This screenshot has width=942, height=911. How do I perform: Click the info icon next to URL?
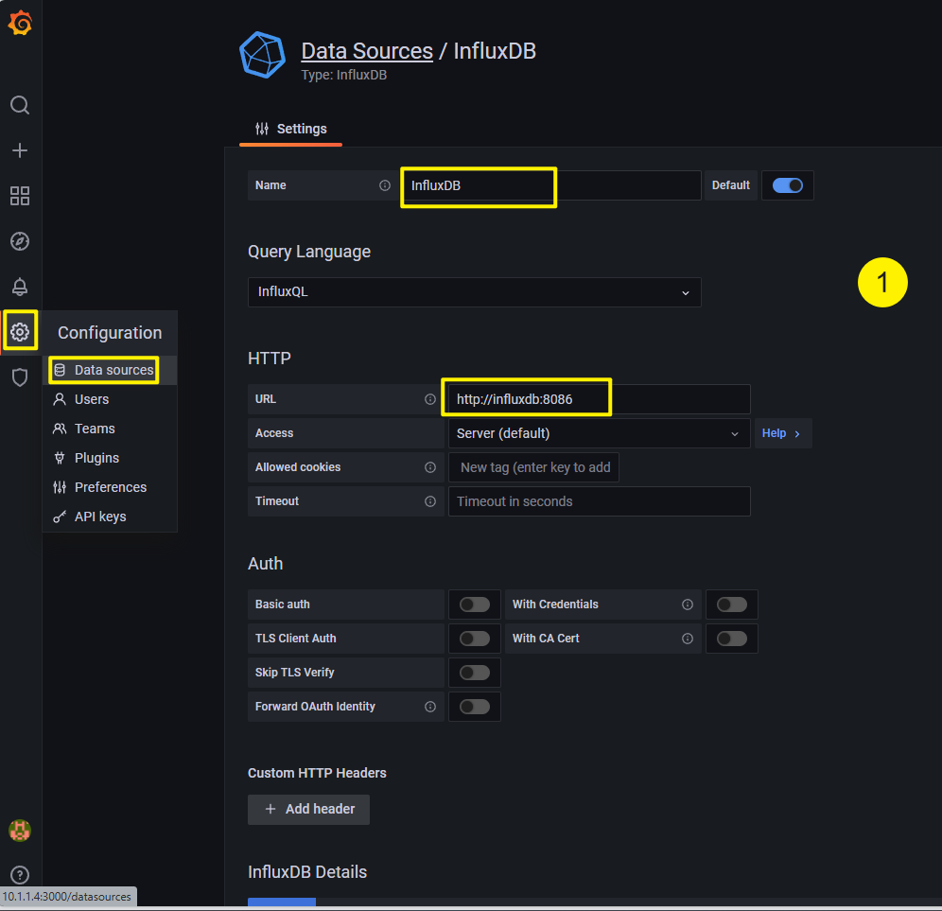[x=430, y=399]
